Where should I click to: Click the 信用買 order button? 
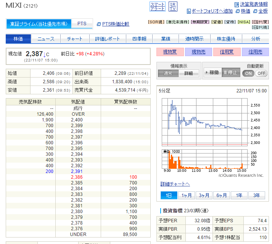227,52
